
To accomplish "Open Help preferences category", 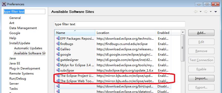I will pos(13,38).
